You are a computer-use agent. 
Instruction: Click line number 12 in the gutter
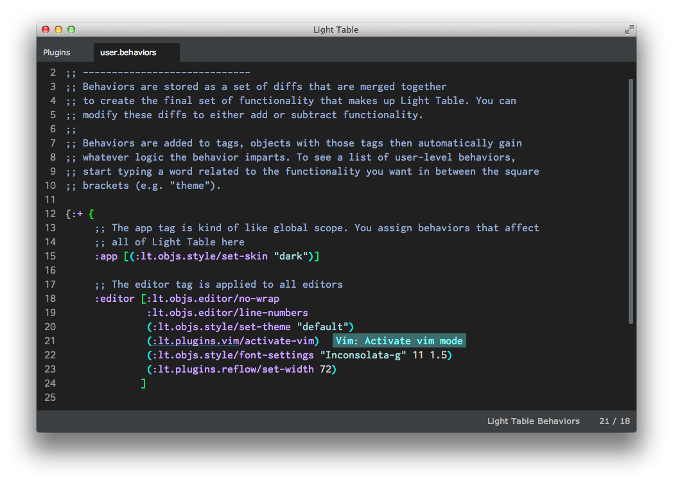pos(51,214)
